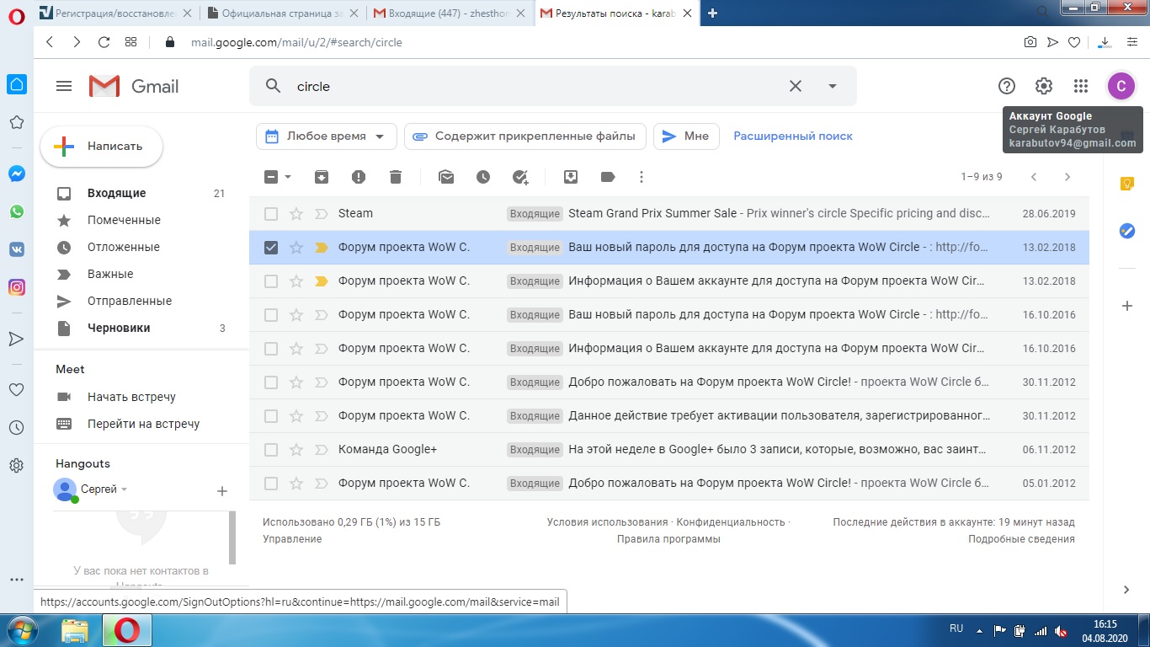This screenshot has height=647, width=1150.
Task: Open the Google apps grid
Action: pyautogui.click(x=1081, y=86)
